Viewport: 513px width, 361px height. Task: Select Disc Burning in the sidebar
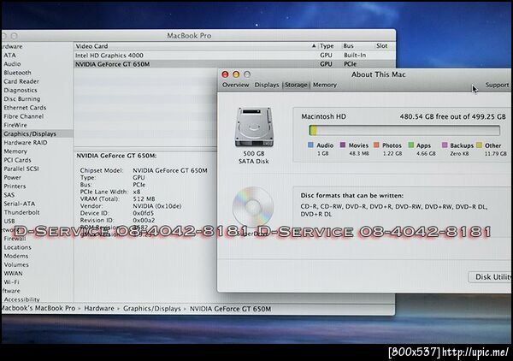22,99
